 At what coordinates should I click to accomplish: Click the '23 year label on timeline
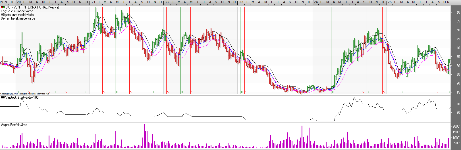pyautogui.click(x=240, y=2)
